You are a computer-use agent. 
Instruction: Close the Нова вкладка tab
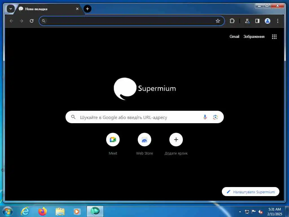click(77, 9)
